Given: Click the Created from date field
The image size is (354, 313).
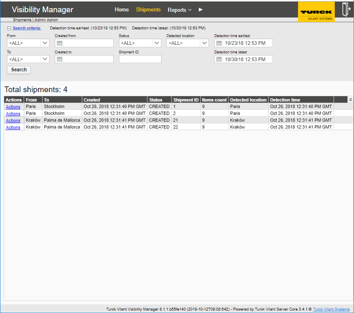Looking at the screenshot, I should (88, 43).
